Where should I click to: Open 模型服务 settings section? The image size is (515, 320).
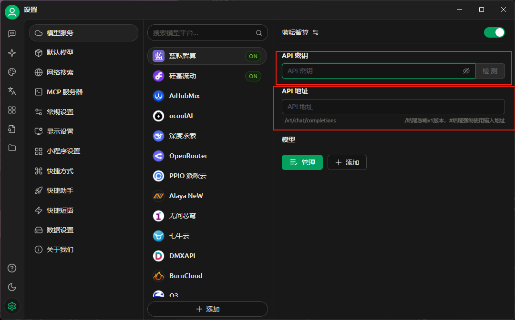[x=84, y=33]
